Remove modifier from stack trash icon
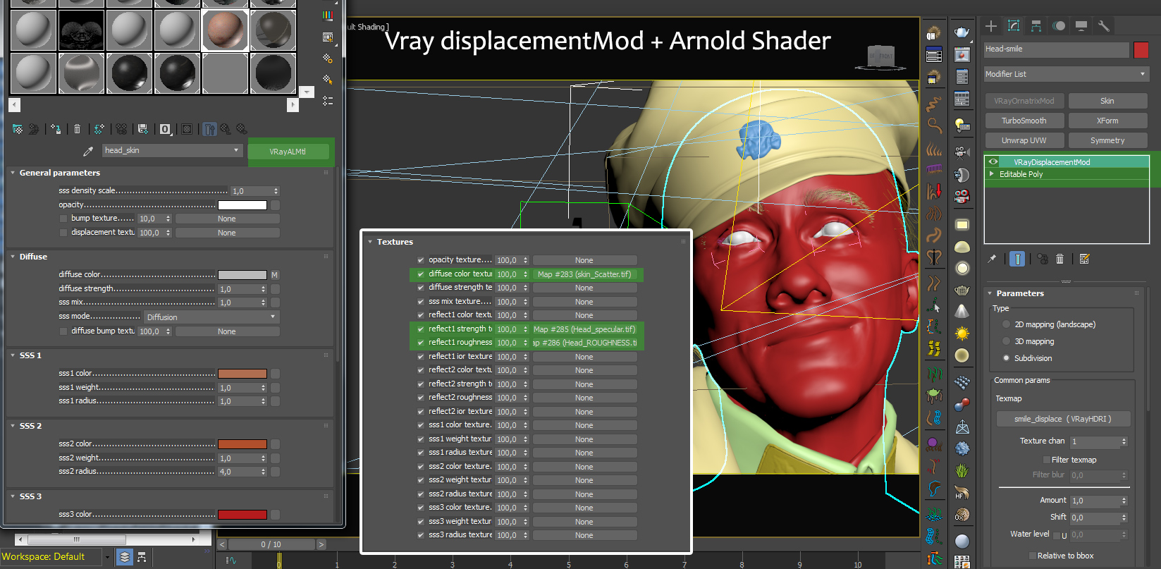The width and height of the screenshot is (1161, 569). [x=1059, y=259]
